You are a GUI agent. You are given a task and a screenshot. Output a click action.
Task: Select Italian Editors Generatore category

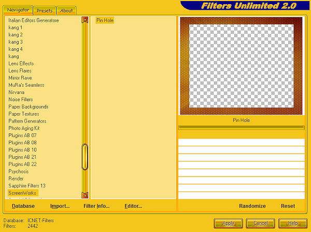click(34, 20)
